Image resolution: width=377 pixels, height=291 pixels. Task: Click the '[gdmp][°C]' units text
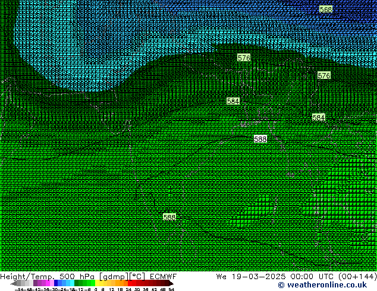click(x=122, y=277)
